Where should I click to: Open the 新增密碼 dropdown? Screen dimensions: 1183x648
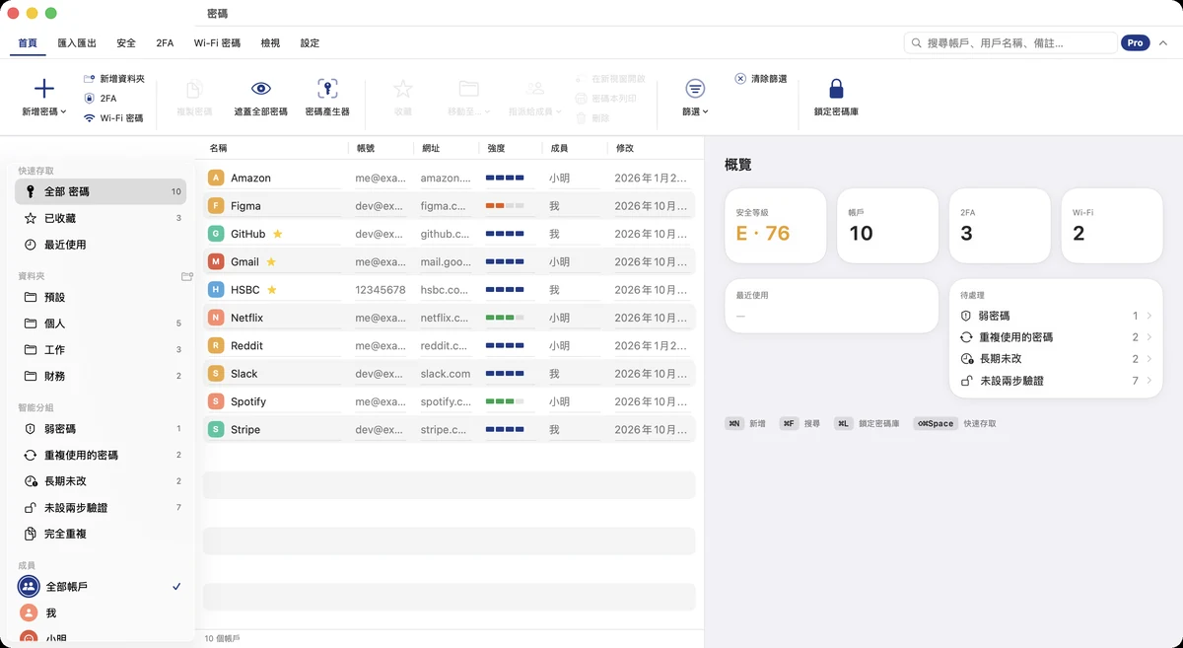(x=44, y=98)
